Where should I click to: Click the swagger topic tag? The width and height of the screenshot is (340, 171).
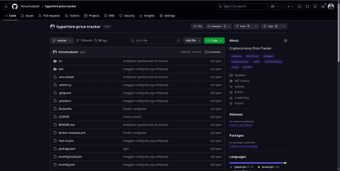click(x=268, y=56)
